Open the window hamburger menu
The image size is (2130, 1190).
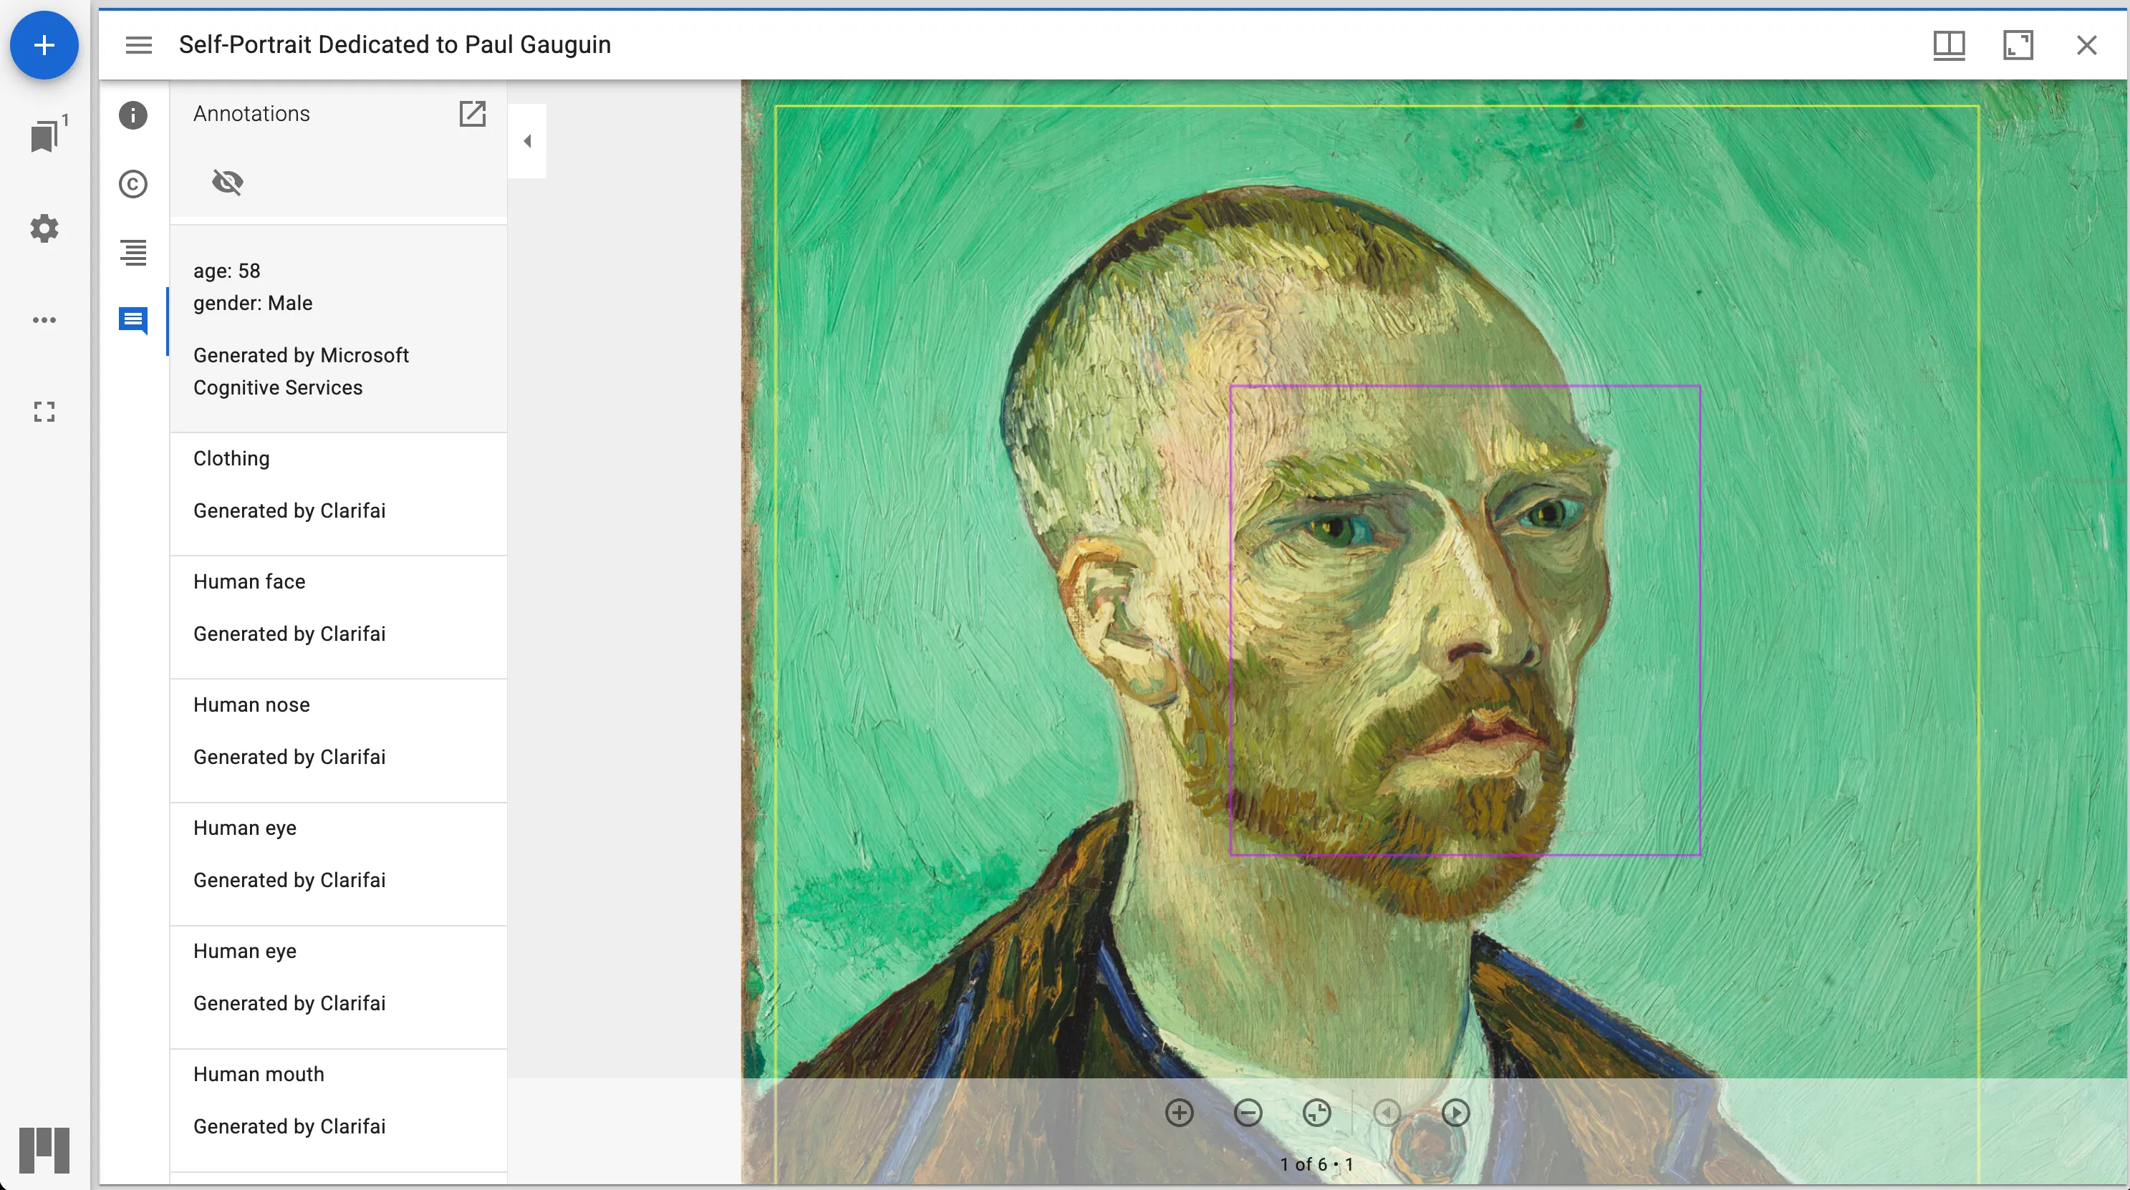138,44
